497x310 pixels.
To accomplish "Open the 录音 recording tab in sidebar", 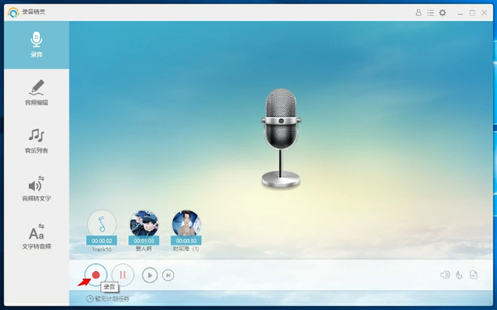I will (36, 45).
